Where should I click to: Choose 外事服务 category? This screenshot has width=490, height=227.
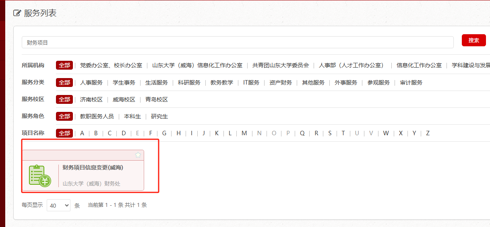coord(346,83)
